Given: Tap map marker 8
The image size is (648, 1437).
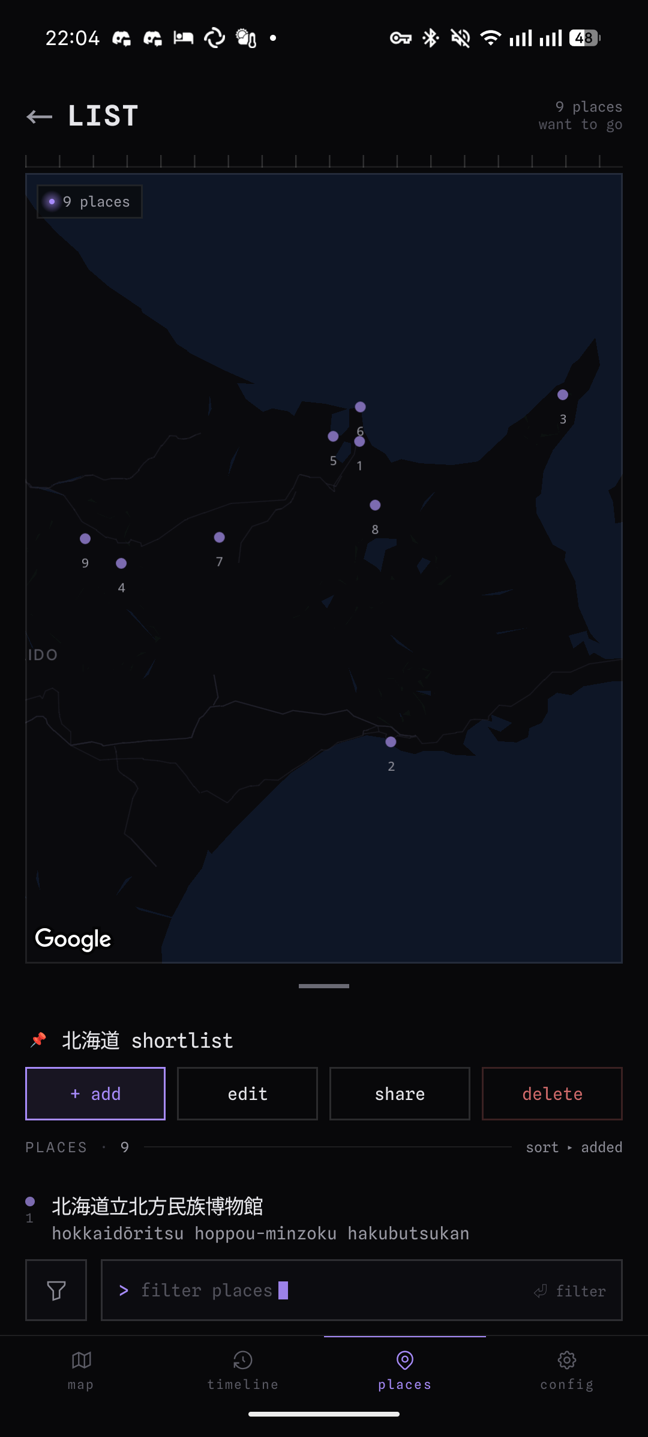Looking at the screenshot, I should pyautogui.click(x=375, y=505).
